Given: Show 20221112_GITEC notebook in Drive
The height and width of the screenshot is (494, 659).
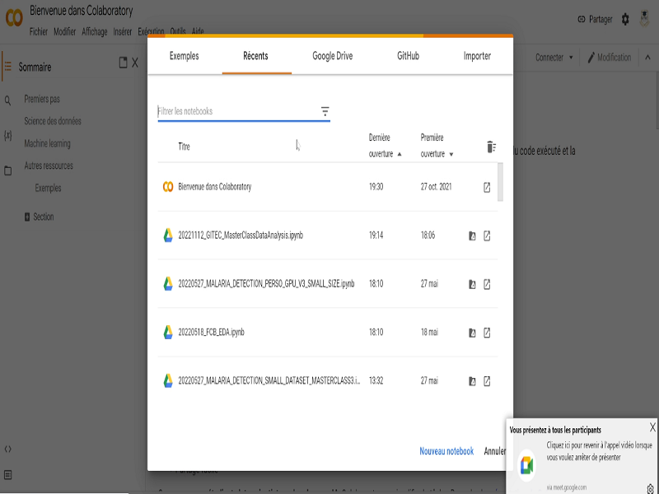Looking at the screenshot, I should tap(472, 236).
